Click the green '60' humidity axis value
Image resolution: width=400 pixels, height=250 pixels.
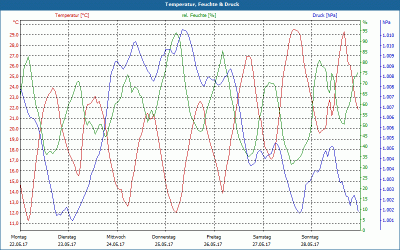pos(365,104)
